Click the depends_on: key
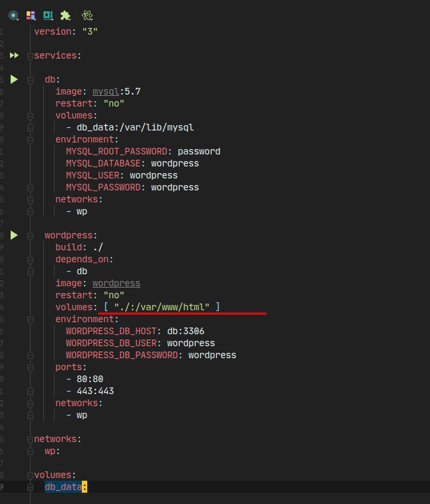The width and height of the screenshot is (430, 504). (84, 260)
